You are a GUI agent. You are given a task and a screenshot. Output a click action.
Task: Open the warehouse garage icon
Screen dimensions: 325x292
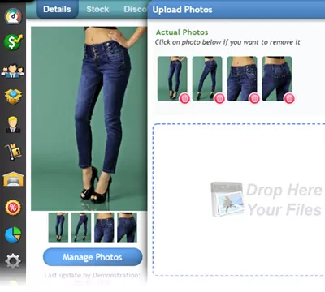click(x=13, y=179)
